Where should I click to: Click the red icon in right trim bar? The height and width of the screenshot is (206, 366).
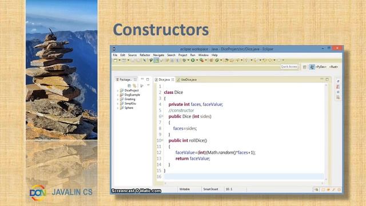click(338, 86)
